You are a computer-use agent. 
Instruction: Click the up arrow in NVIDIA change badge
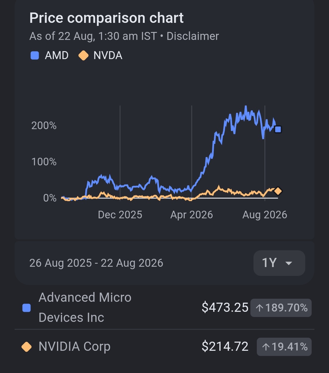tap(266, 347)
